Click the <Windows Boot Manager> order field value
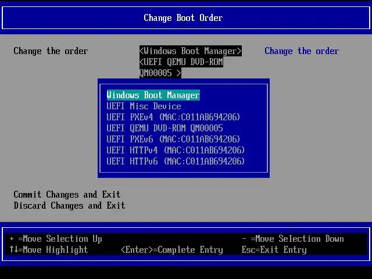This screenshot has height=279, width=372. click(x=191, y=51)
